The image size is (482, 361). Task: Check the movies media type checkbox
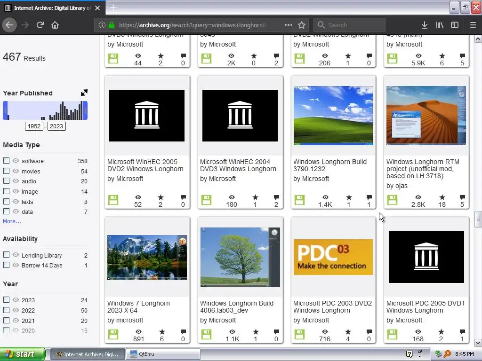point(6,171)
